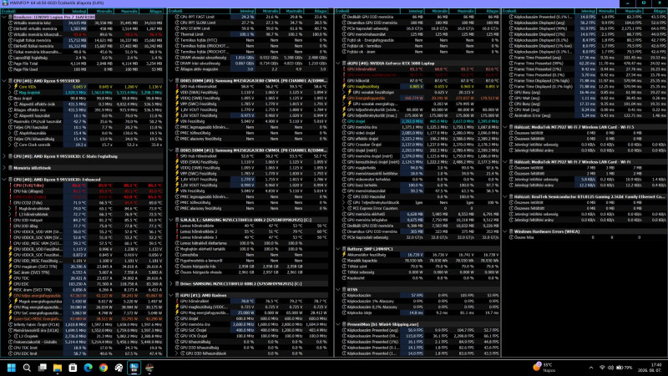Expand the GPU D3D Használat sub-rows
The image size is (668, 376).
(x=344, y=196)
